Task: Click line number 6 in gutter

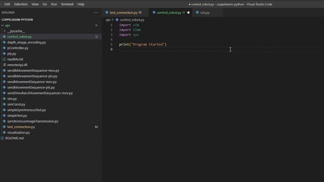Action: (111, 50)
